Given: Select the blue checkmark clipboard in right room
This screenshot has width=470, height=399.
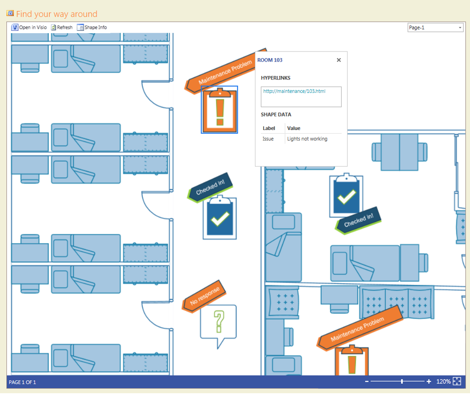Looking at the screenshot, I should pyautogui.click(x=346, y=195).
